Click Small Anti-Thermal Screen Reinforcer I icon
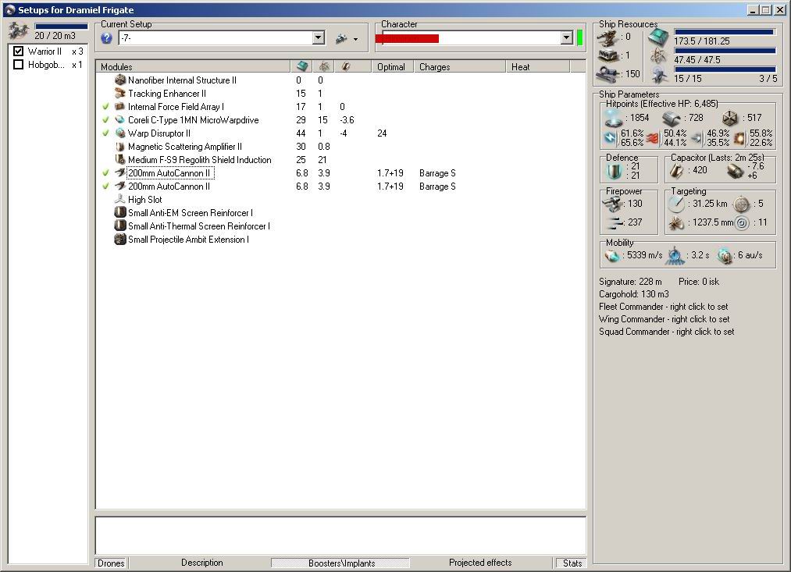 (x=120, y=226)
